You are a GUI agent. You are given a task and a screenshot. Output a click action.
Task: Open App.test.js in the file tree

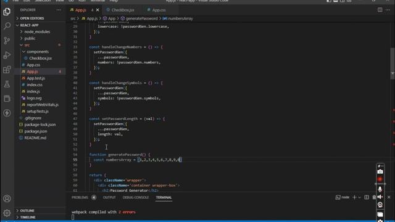coord(36,78)
